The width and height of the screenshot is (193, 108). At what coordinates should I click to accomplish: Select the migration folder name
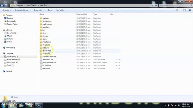pos(46,45)
